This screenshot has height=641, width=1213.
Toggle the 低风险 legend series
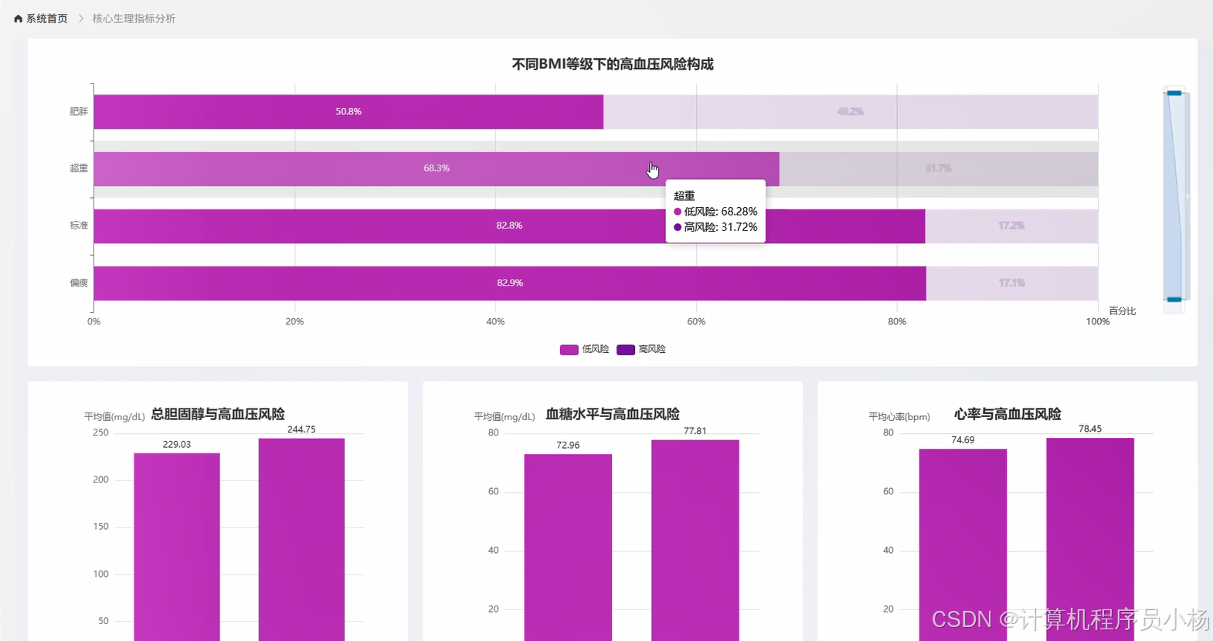(x=584, y=350)
